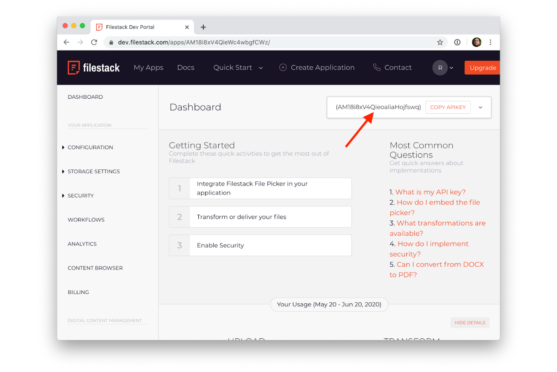Expand the application selector chevron
This screenshot has width=557, height=372.
tap(481, 107)
